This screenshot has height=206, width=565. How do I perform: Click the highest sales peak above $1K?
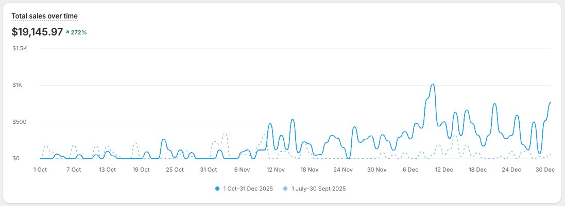(433, 85)
